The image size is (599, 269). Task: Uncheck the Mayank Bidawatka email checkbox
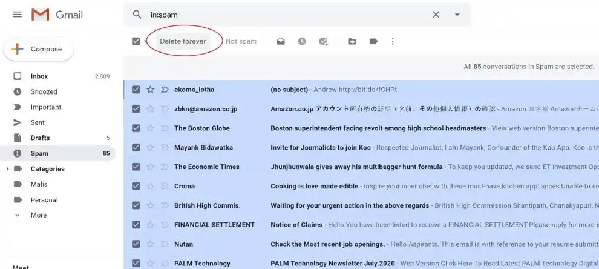[x=136, y=147]
